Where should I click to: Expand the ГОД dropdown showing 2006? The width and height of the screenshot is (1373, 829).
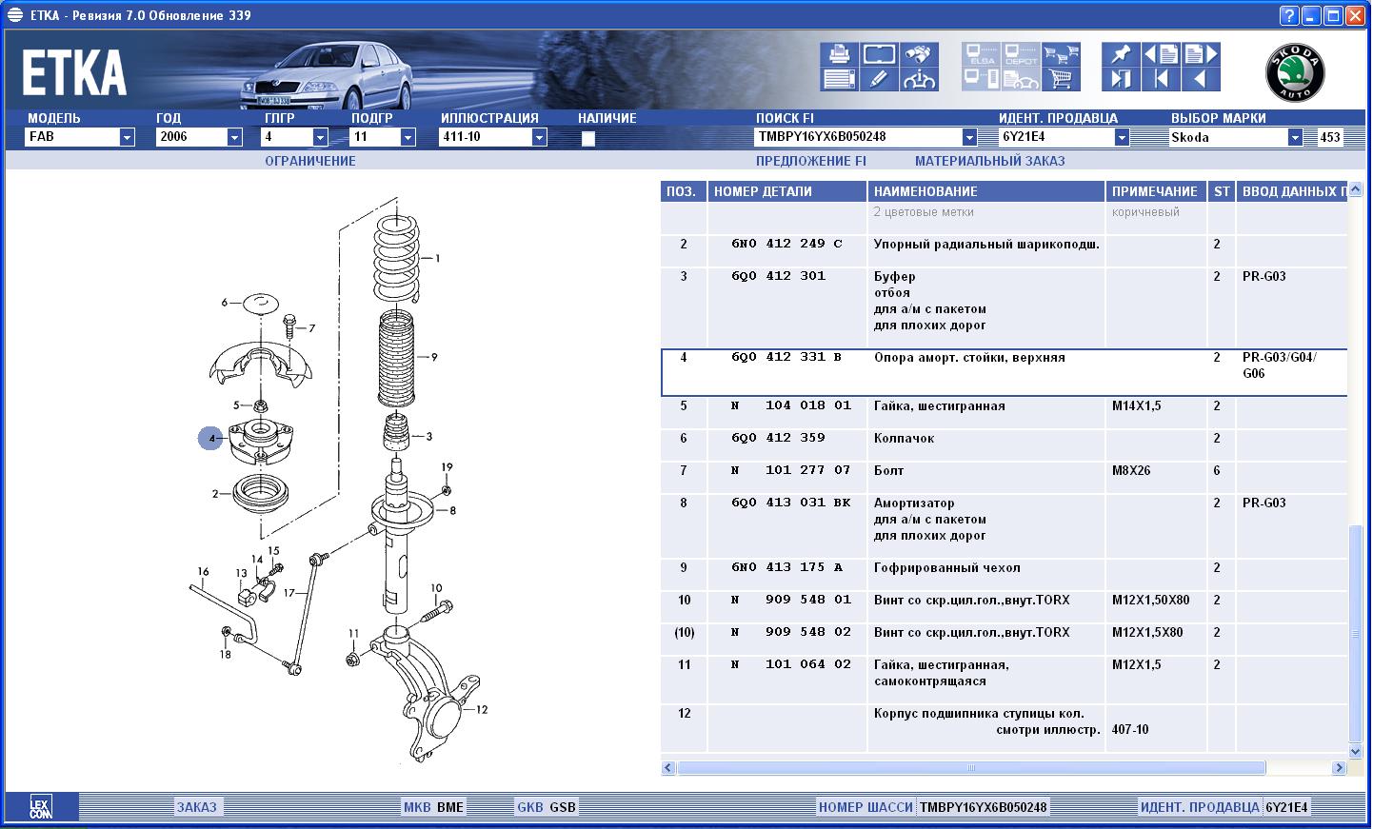[234, 137]
